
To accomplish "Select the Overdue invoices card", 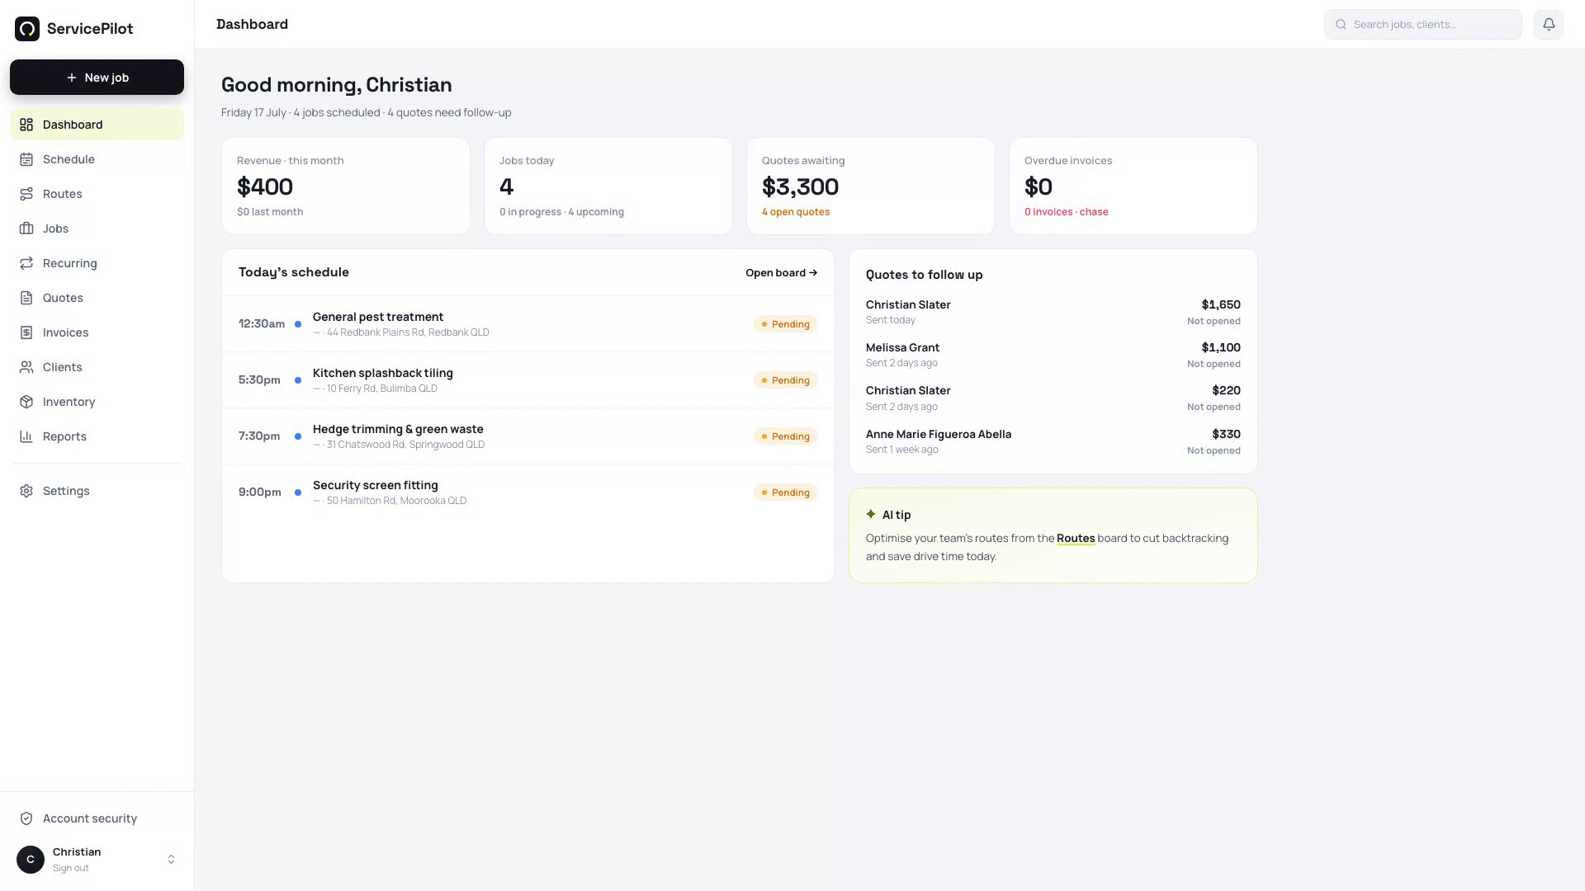I will (1133, 186).
